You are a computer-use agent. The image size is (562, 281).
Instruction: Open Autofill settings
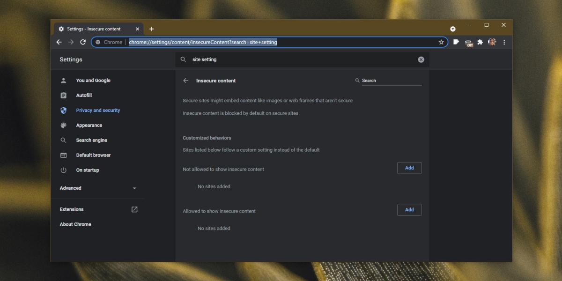coord(84,96)
